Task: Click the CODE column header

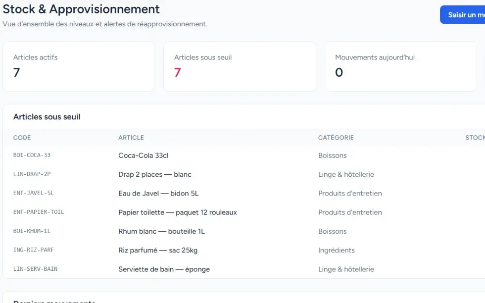Action: (22, 138)
